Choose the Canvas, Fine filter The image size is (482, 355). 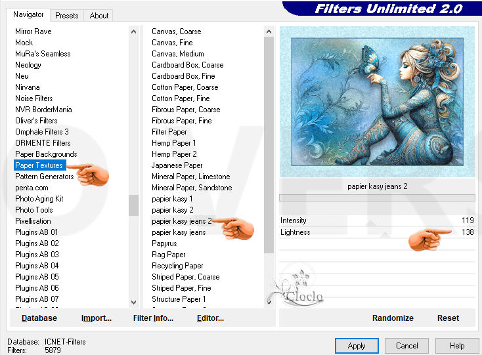(x=172, y=43)
